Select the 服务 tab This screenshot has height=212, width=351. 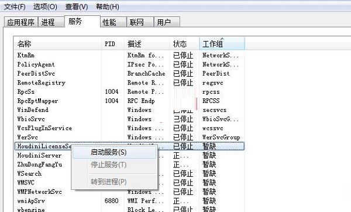click(82, 22)
